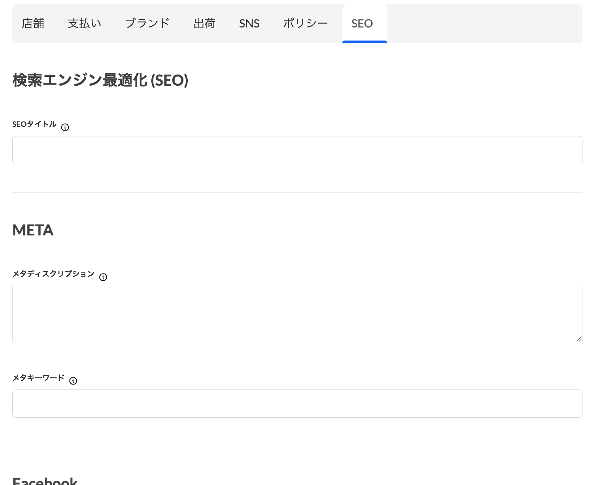Click the info icon next to メタディスクリプション

coord(103,277)
